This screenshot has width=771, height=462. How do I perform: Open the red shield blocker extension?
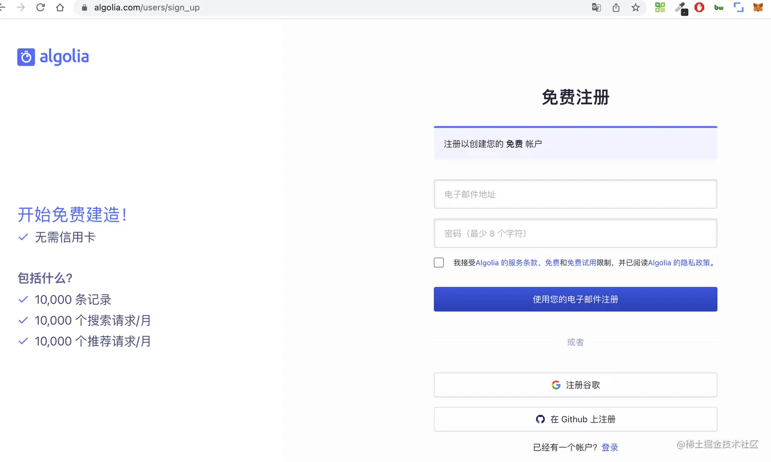(x=700, y=8)
